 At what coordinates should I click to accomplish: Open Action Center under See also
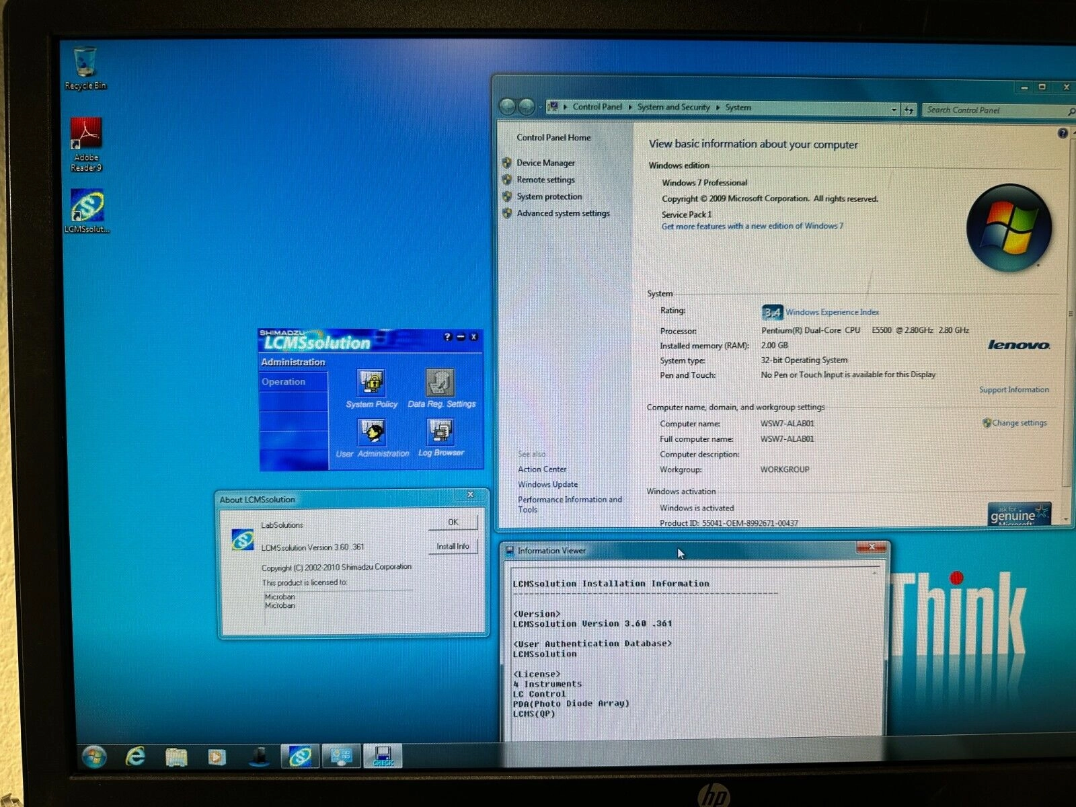tap(542, 469)
